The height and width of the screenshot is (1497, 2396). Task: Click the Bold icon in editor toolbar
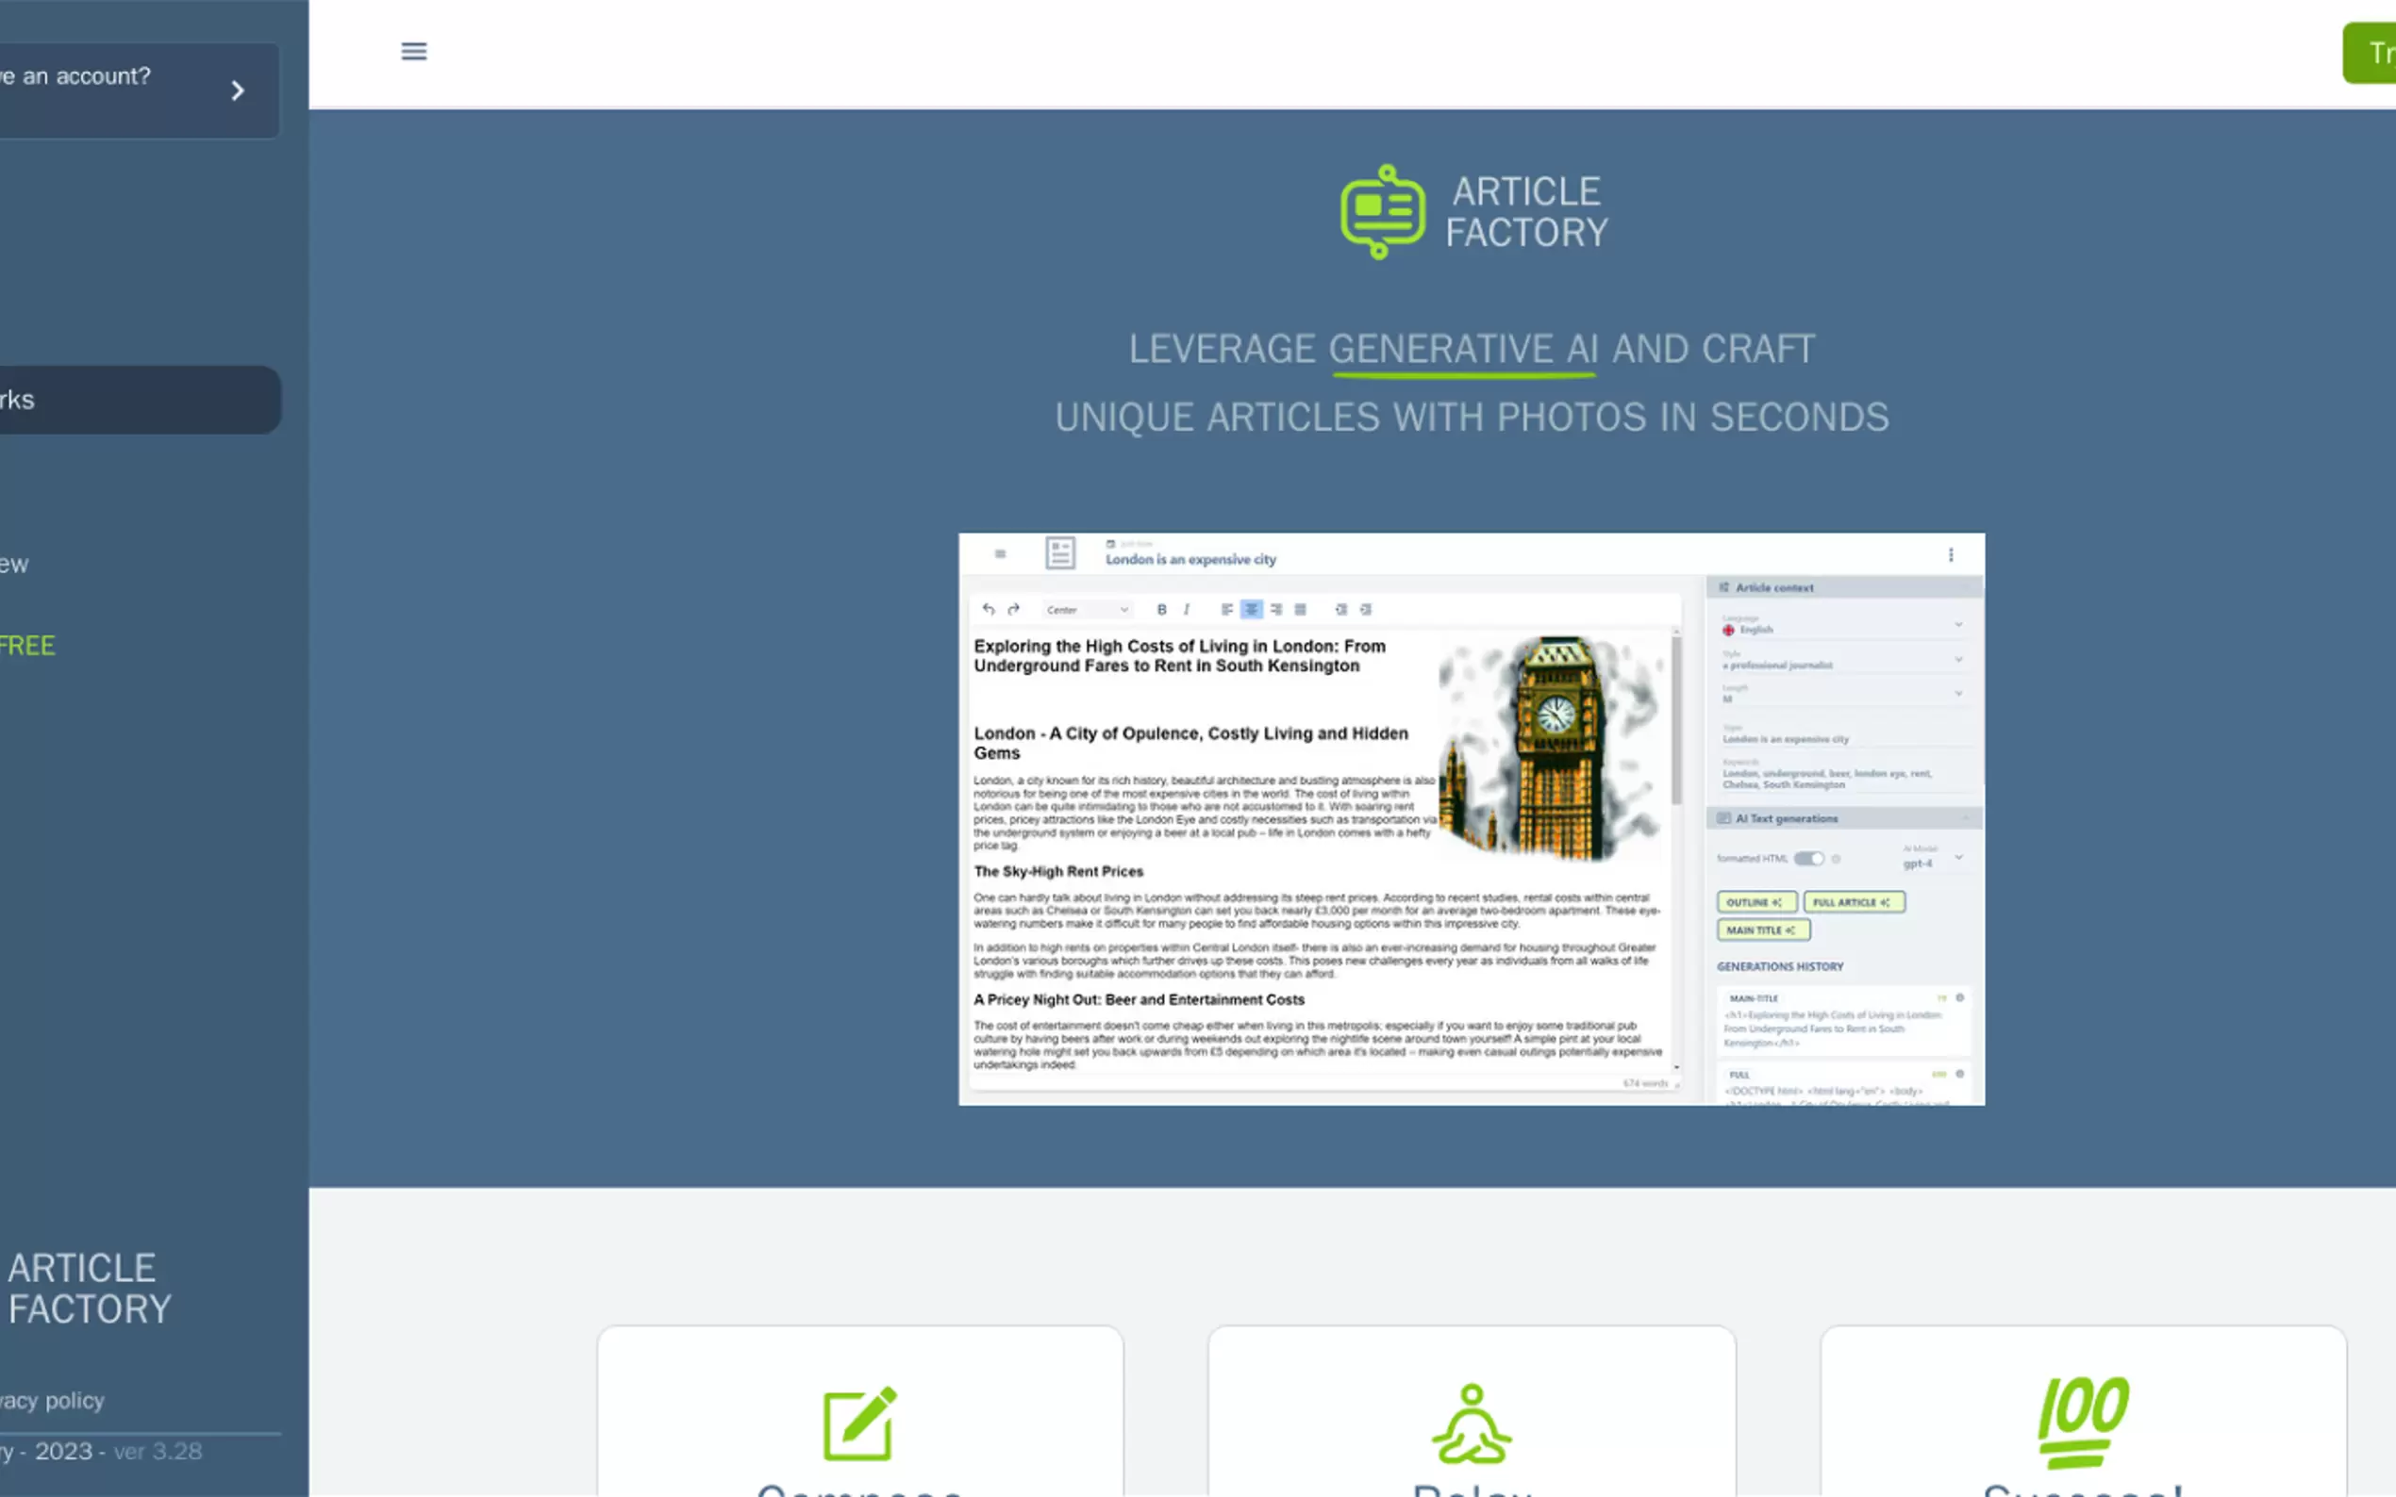point(1161,610)
